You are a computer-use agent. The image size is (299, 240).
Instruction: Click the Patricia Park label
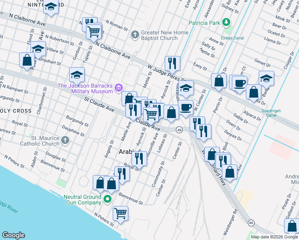coord(204,23)
